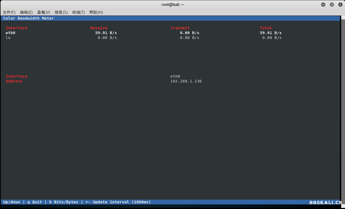Open the 帮助(H) menu
345x209 pixels.
(x=96, y=12)
